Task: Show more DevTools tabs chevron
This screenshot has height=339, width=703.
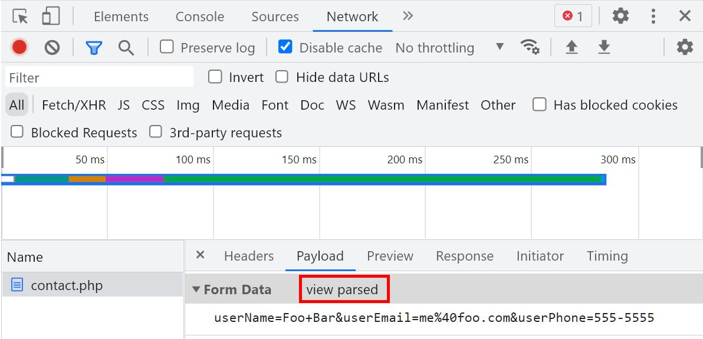Action: pyautogui.click(x=408, y=16)
